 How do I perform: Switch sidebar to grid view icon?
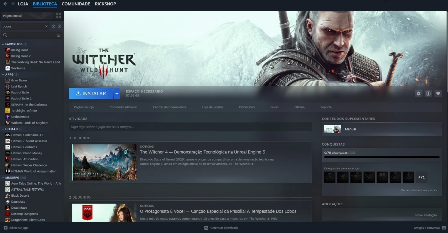pyautogui.click(x=58, y=15)
